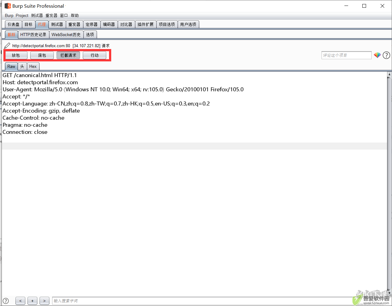The height and width of the screenshot is (306, 392).
Task: Select the 代理 proxy tab
Action: (x=42, y=24)
